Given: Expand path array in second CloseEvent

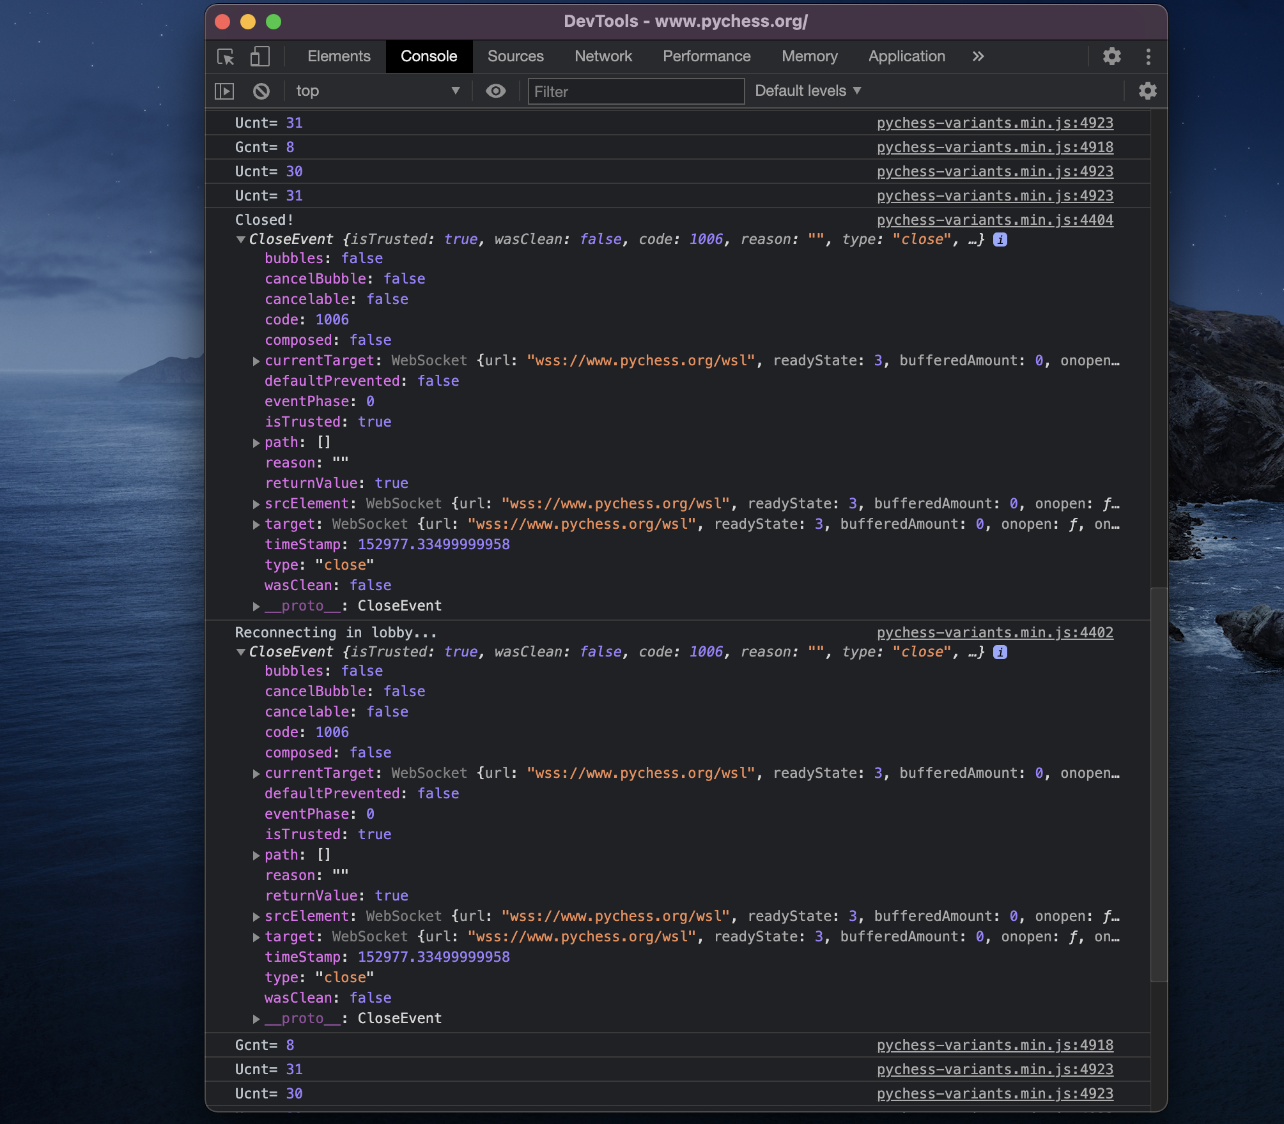Looking at the screenshot, I should [x=256, y=856].
